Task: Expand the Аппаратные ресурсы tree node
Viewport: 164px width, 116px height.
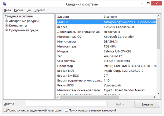Action: point(6,21)
